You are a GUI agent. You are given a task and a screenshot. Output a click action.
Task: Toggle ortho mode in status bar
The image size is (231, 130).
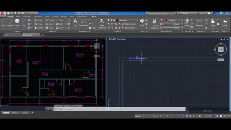click(x=158, y=116)
